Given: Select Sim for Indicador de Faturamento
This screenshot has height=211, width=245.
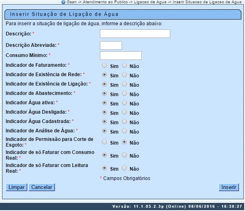Looking at the screenshot, I should 105,65.
